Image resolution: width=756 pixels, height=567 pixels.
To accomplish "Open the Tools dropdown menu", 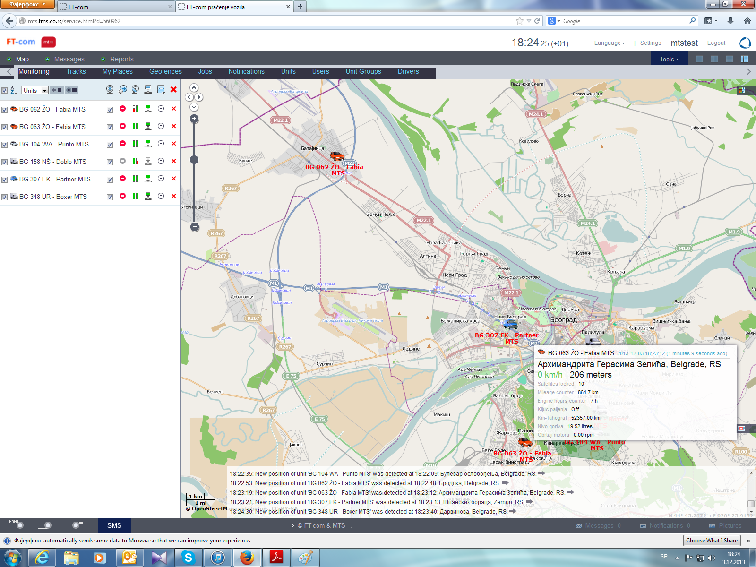I will [669, 59].
